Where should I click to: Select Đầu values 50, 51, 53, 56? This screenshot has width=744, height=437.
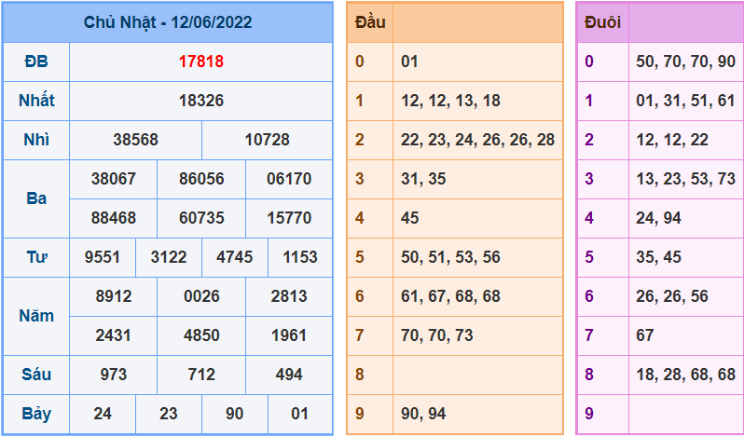(450, 257)
